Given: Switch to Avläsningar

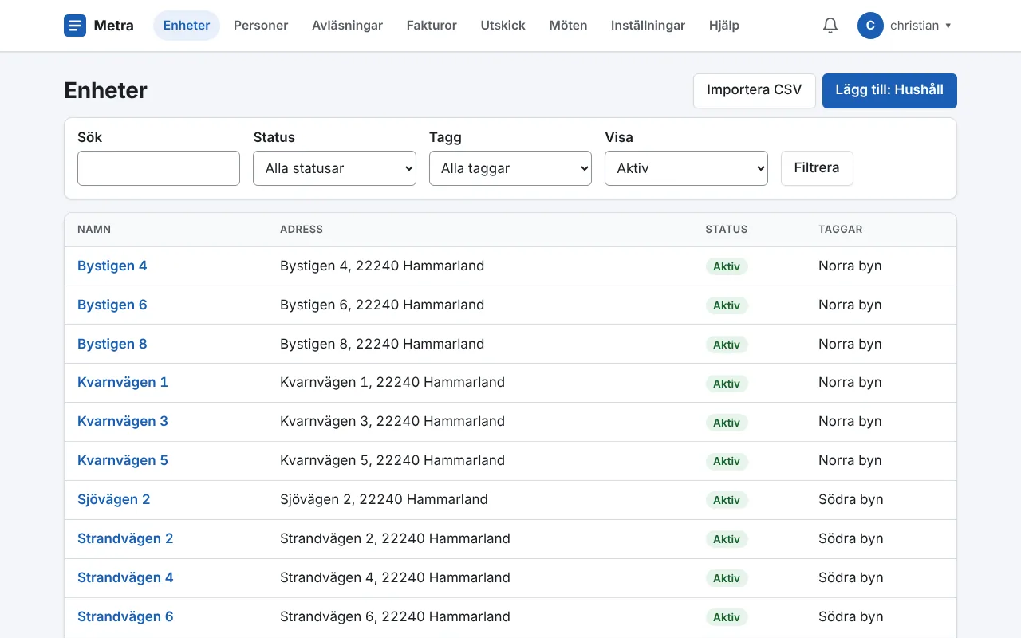Looking at the screenshot, I should (347, 26).
